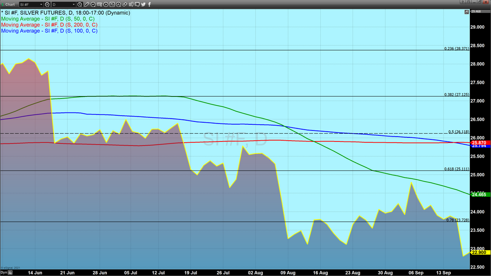Click the red 200 Moving Average legend
Viewport: 491px width, 276px height.
coord(50,25)
